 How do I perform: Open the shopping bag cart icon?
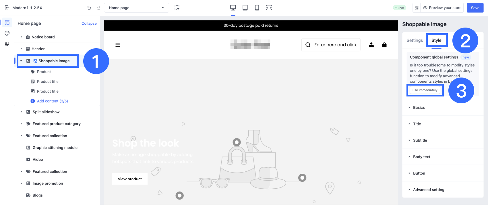(x=384, y=45)
